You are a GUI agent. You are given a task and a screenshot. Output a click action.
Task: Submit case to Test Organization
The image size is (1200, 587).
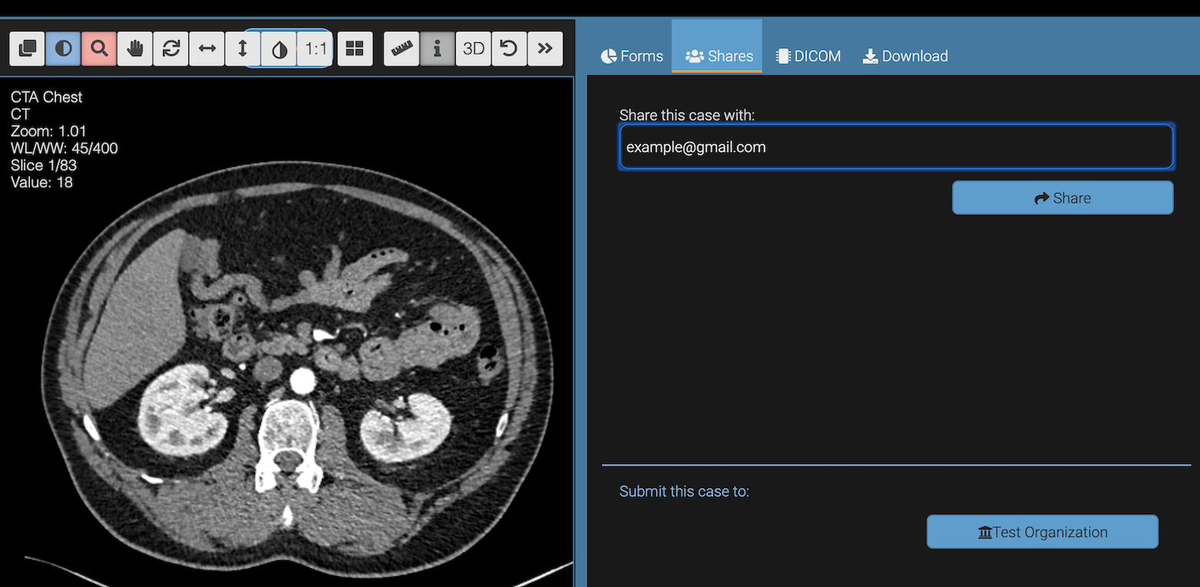coord(1042,532)
